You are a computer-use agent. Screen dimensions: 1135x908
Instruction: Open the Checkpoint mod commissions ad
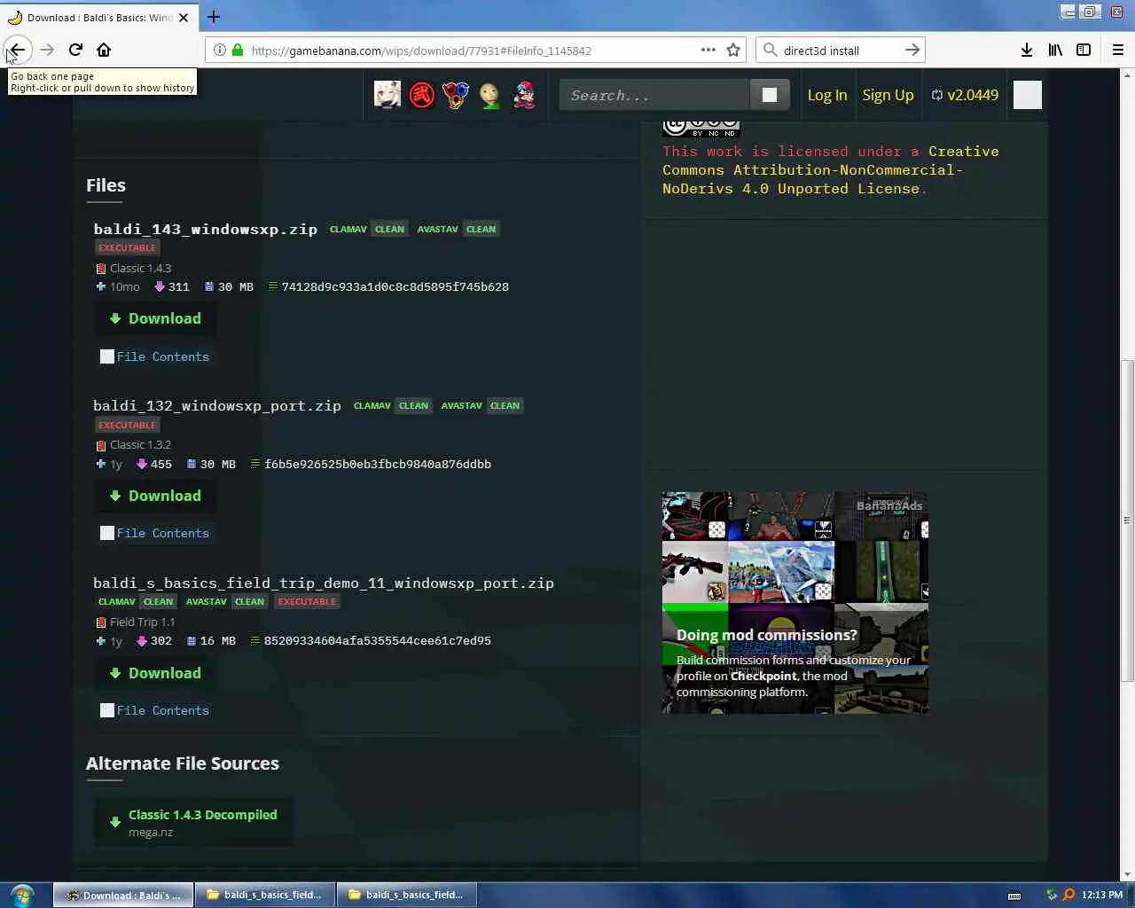click(794, 603)
